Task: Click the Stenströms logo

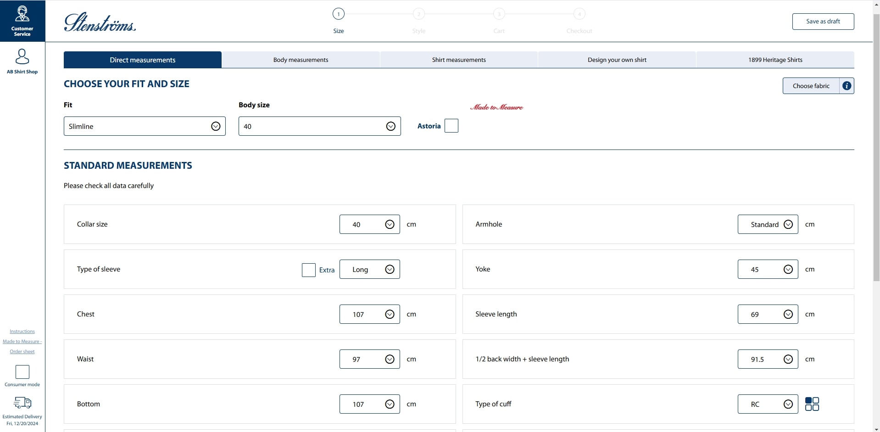Action: 100,22
